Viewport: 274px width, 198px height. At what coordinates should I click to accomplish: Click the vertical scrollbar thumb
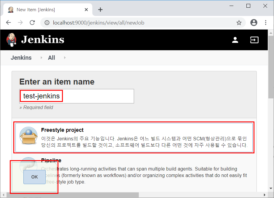(x=271, y=67)
